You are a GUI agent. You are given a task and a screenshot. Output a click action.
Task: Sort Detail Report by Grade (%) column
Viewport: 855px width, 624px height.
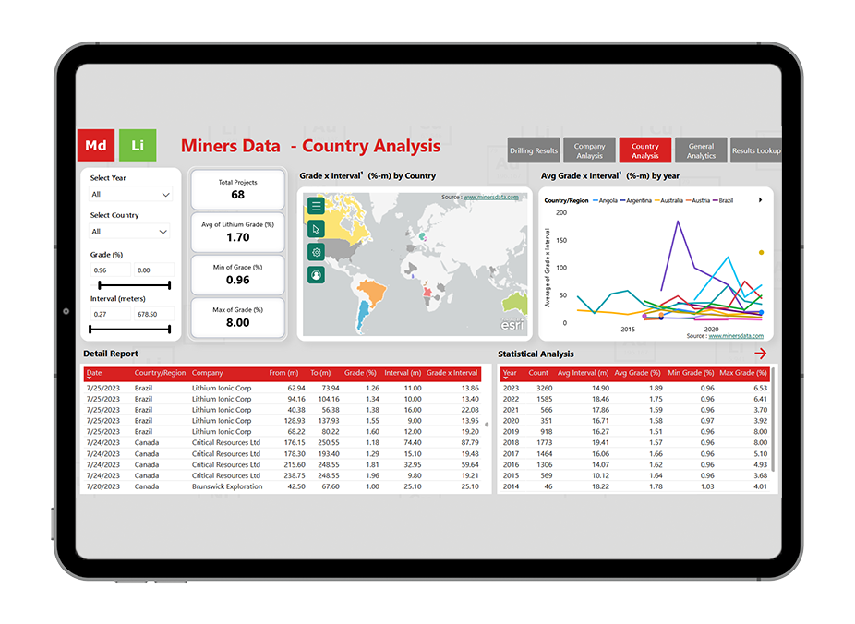[360, 373]
